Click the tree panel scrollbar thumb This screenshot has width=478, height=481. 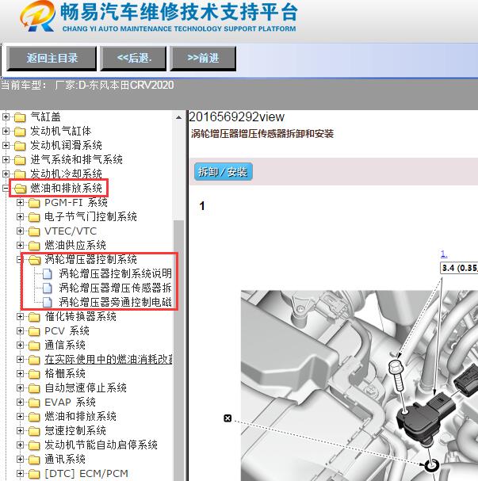click(x=178, y=349)
